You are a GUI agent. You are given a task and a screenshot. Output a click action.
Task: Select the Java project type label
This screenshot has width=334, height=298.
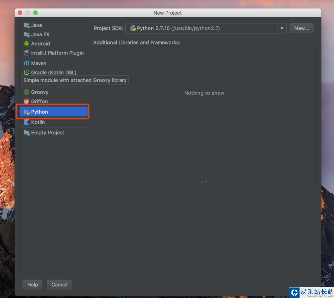click(36, 25)
